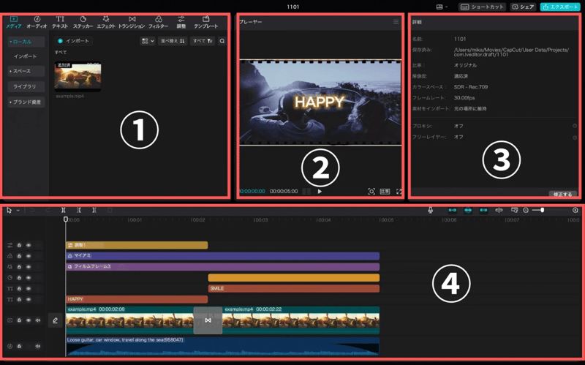585x365 pixels.
Task: Switch to the オーディオ (Audio) tab
Action: pos(37,22)
